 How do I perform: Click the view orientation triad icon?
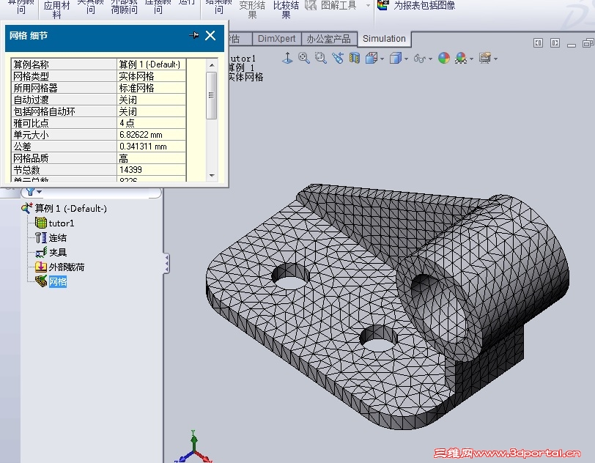click(287, 58)
